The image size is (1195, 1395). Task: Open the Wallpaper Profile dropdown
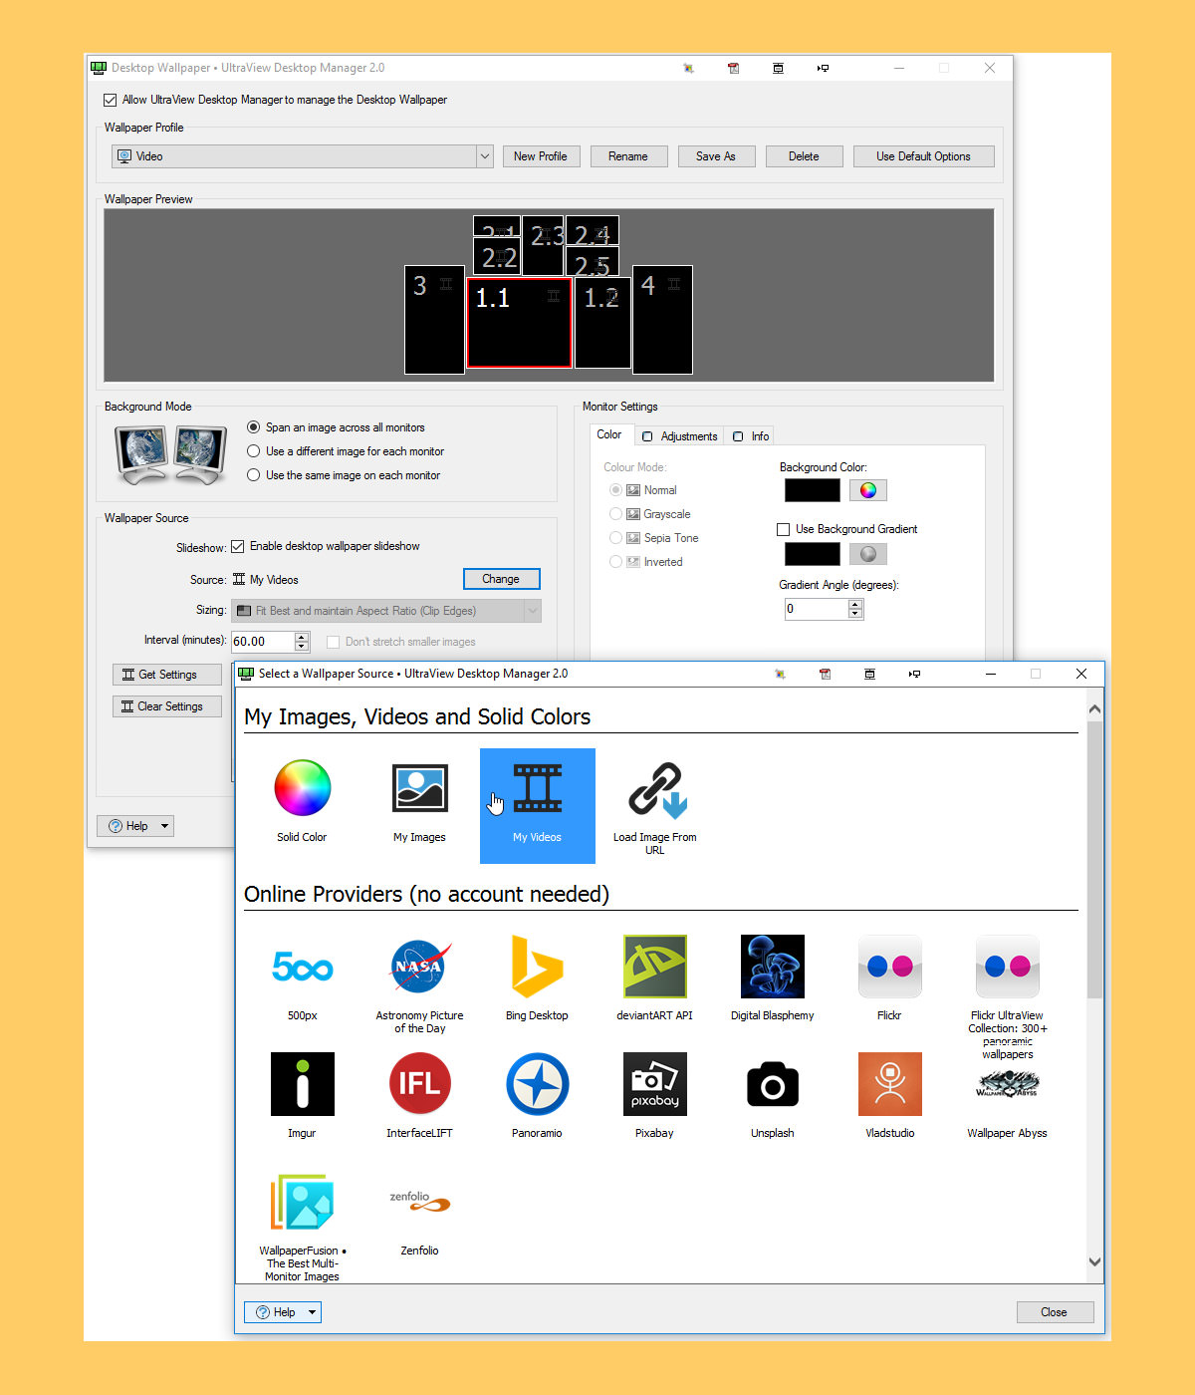click(x=484, y=156)
